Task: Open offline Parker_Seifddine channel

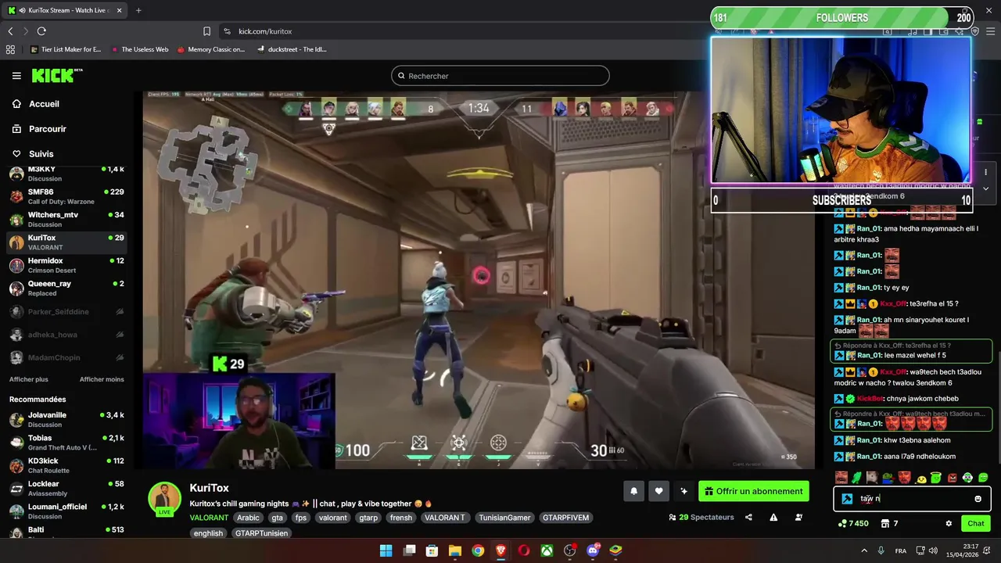Action: pos(66,312)
